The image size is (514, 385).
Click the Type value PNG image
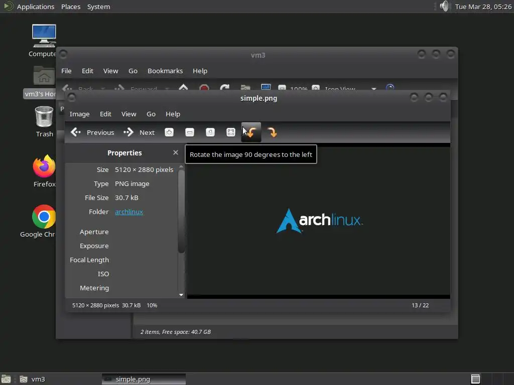(132, 183)
